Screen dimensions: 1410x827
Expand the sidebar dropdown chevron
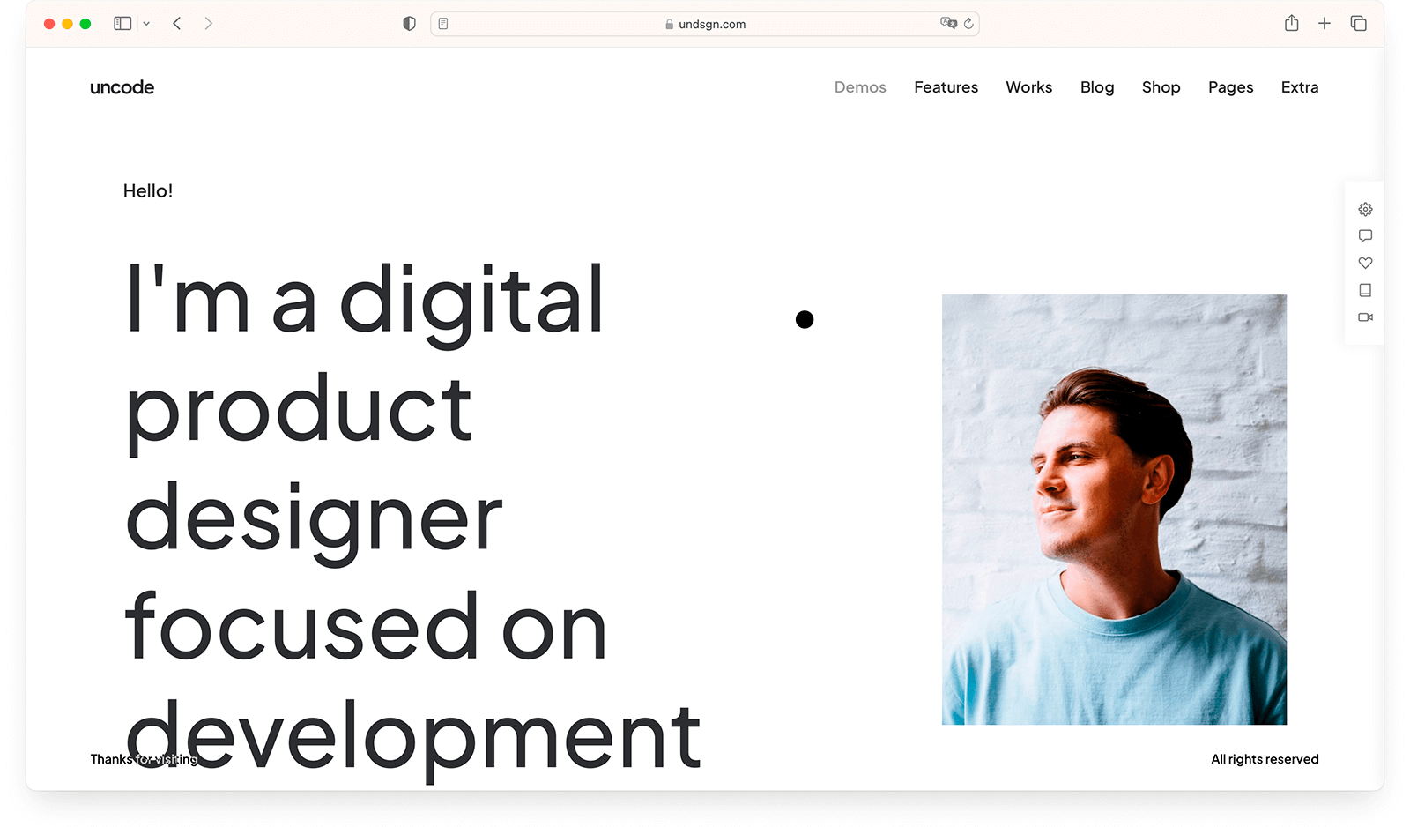tap(146, 24)
